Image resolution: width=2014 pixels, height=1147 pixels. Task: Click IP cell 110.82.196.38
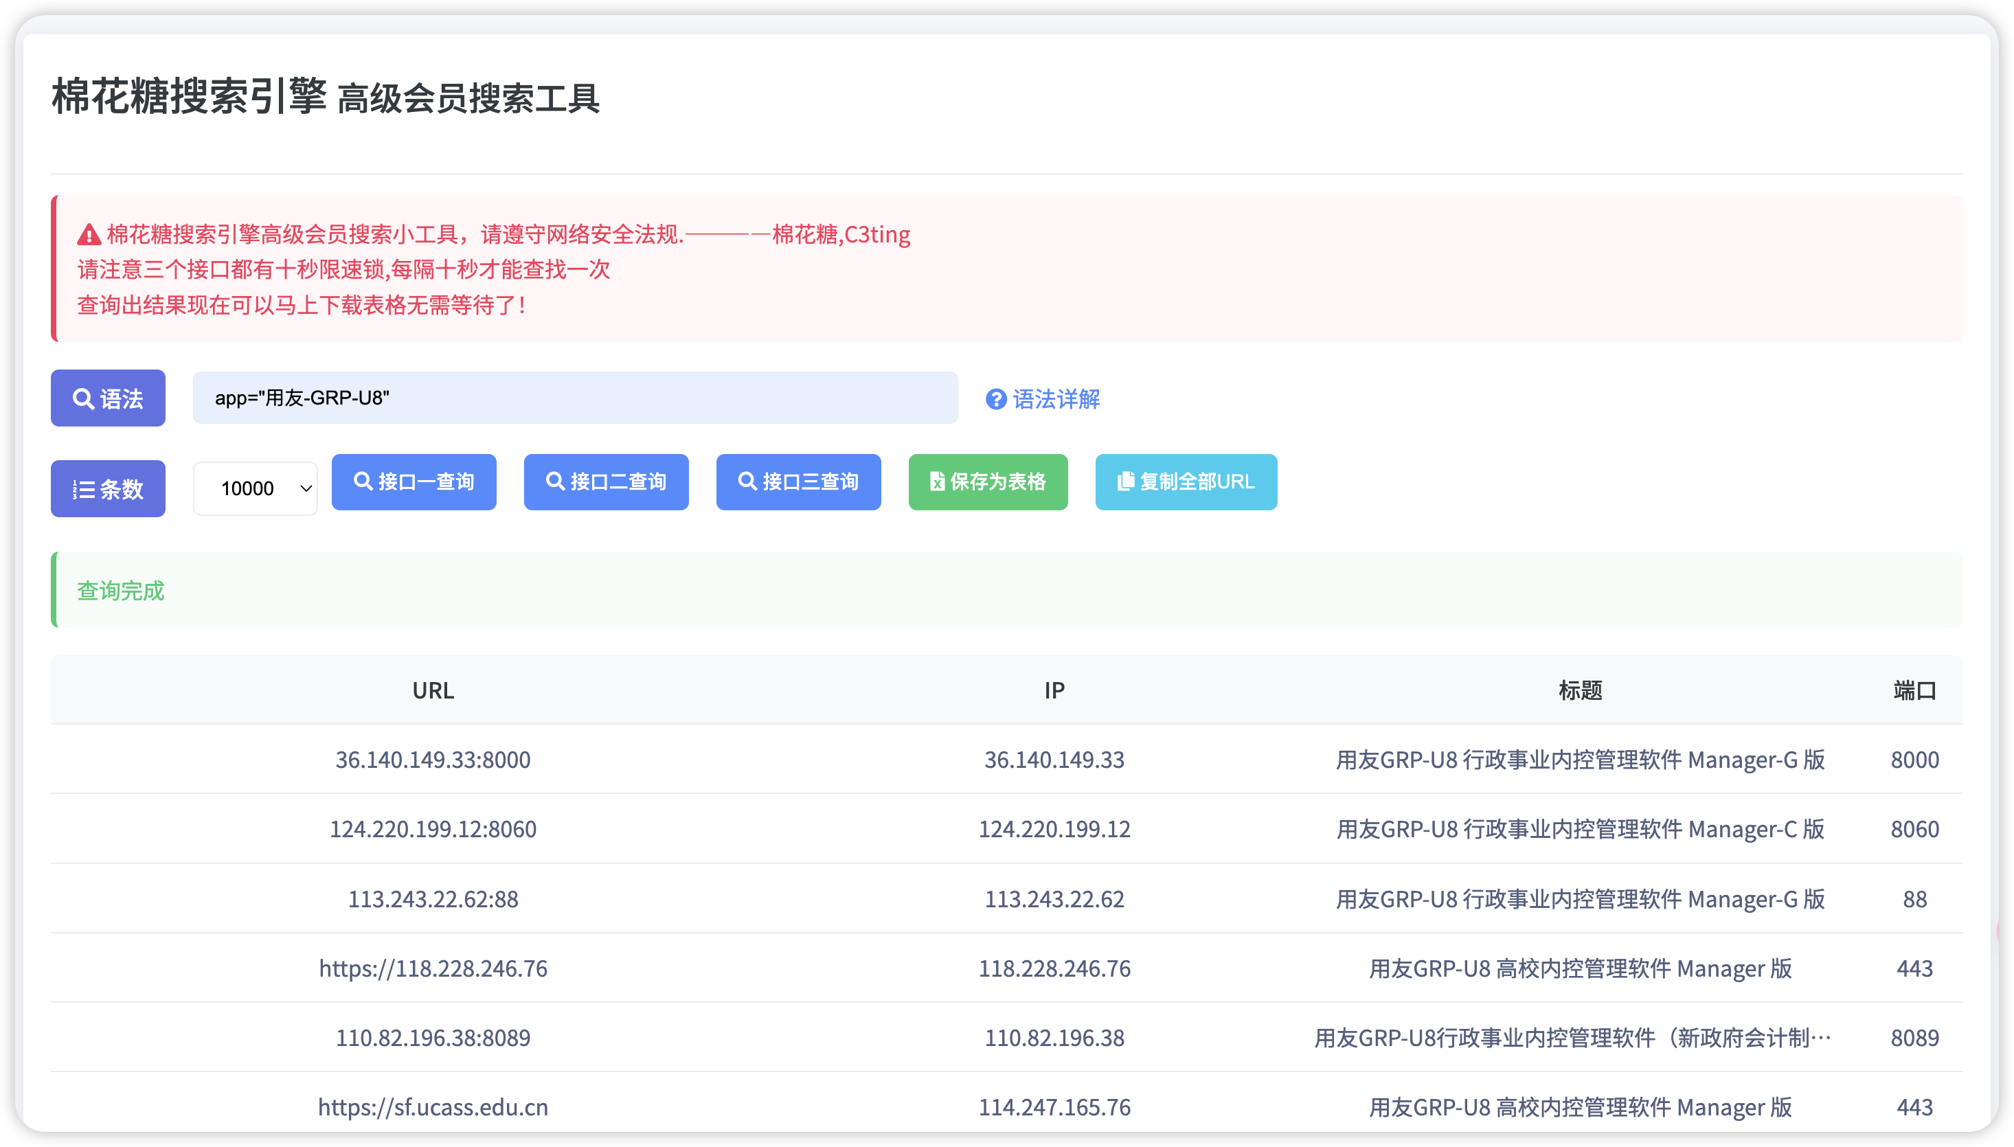point(1054,1038)
